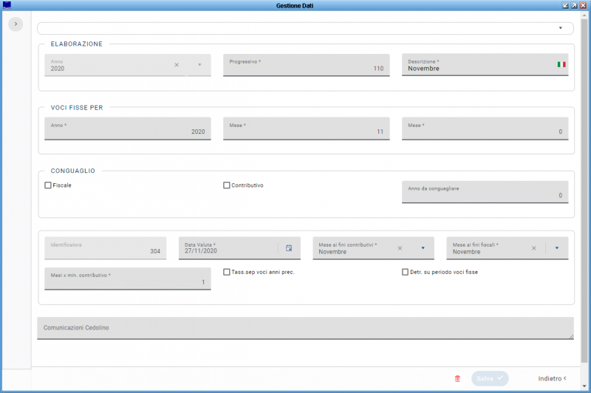The height and width of the screenshot is (393, 591).
Task: Click the Mese field with value 0
Action: pos(485,129)
